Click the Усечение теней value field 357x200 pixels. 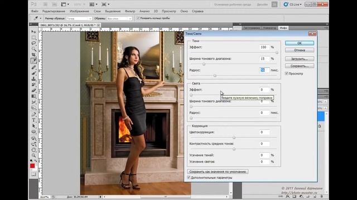[x=264, y=155]
